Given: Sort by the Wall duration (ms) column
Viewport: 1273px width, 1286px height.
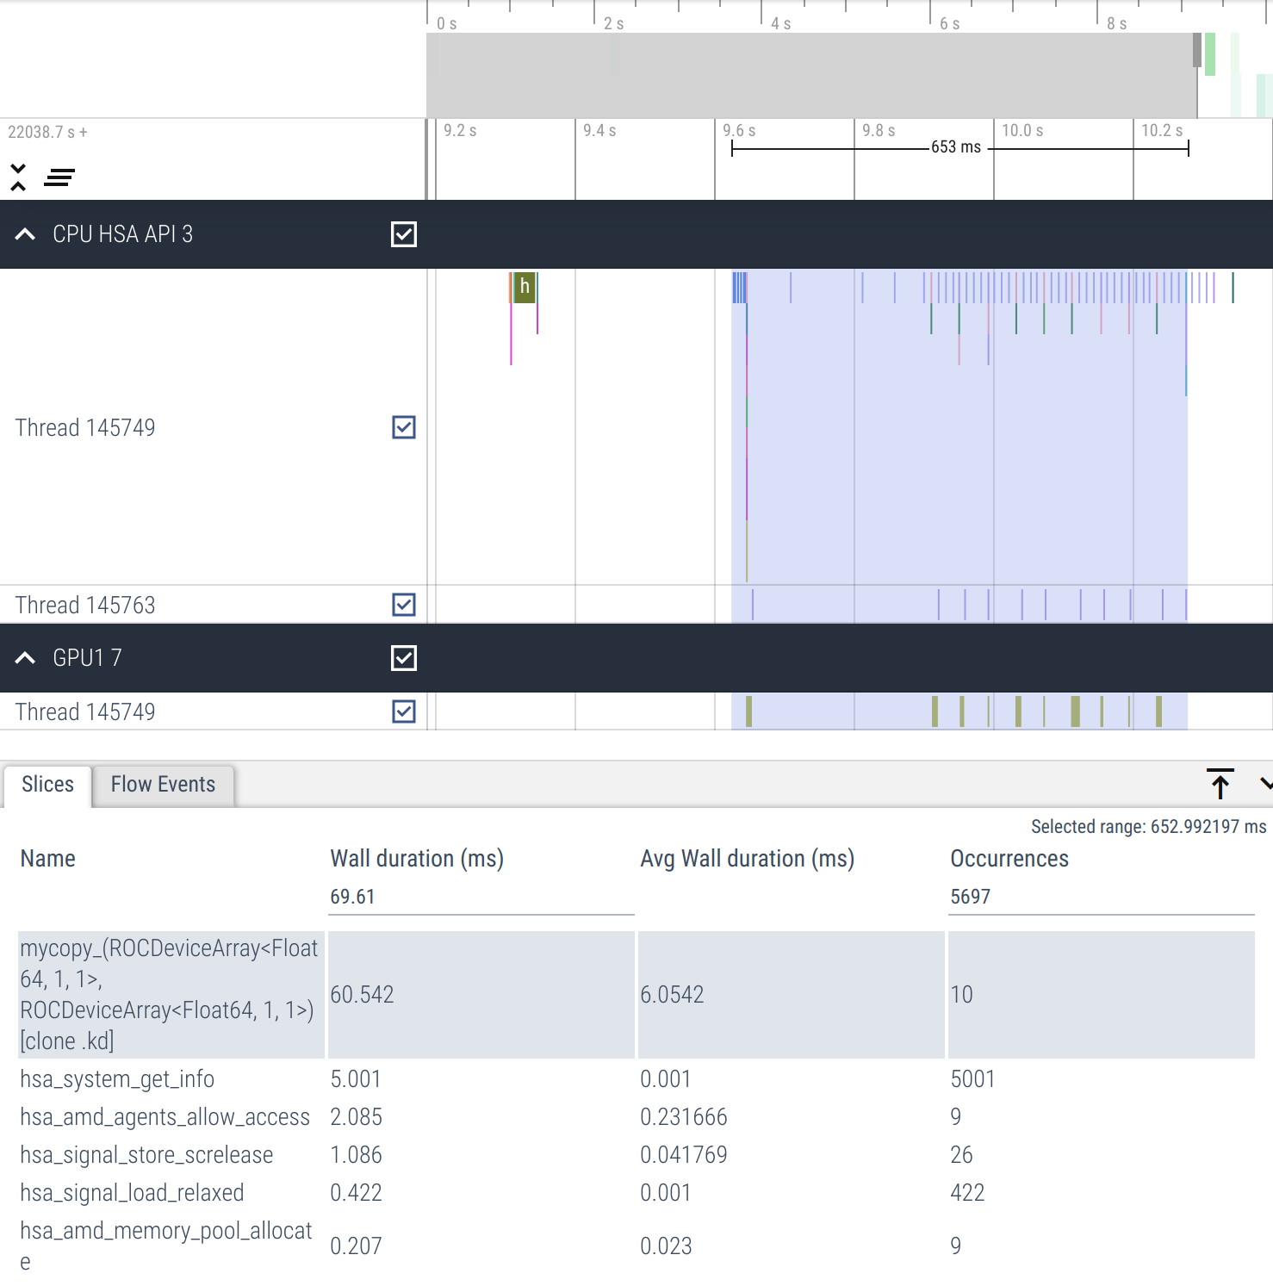Looking at the screenshot, I should (417, 859).
